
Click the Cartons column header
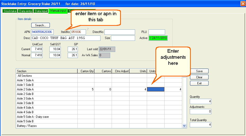[x=103, y=71]
